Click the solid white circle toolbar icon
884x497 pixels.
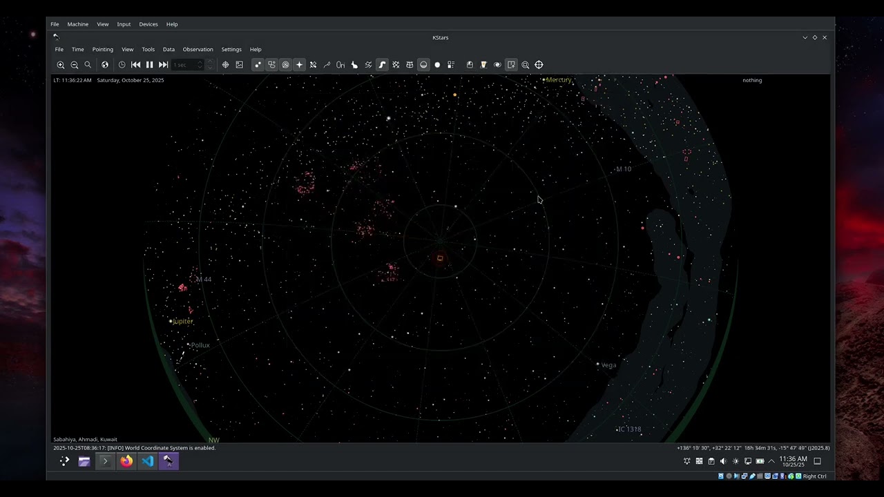(x=437, y=65)
